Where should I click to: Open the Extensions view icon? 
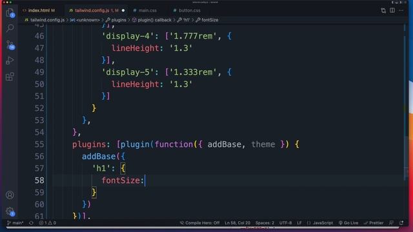(x=10, y=77)
